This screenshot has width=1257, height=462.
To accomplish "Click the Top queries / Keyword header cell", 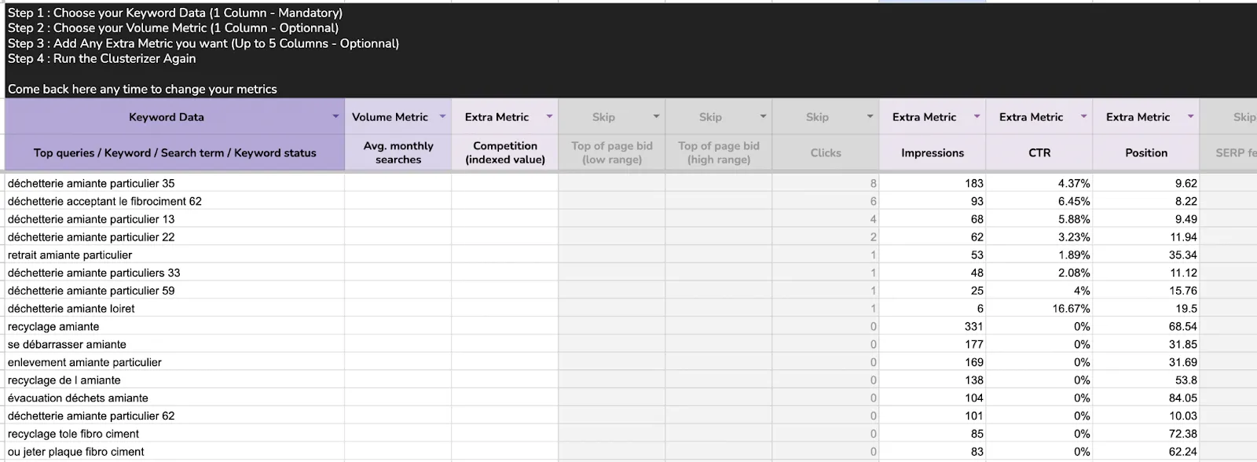I will [174, 152].
